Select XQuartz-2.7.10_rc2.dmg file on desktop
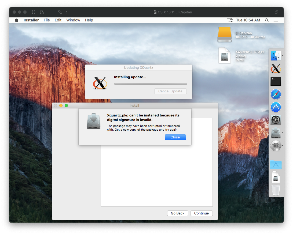 pos(224,55)
